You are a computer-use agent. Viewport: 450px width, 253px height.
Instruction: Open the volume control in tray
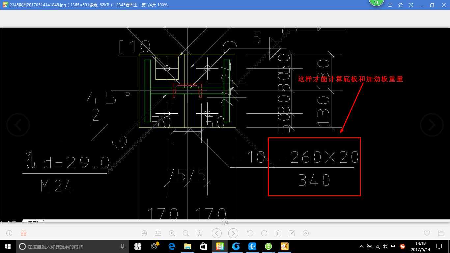385,246
